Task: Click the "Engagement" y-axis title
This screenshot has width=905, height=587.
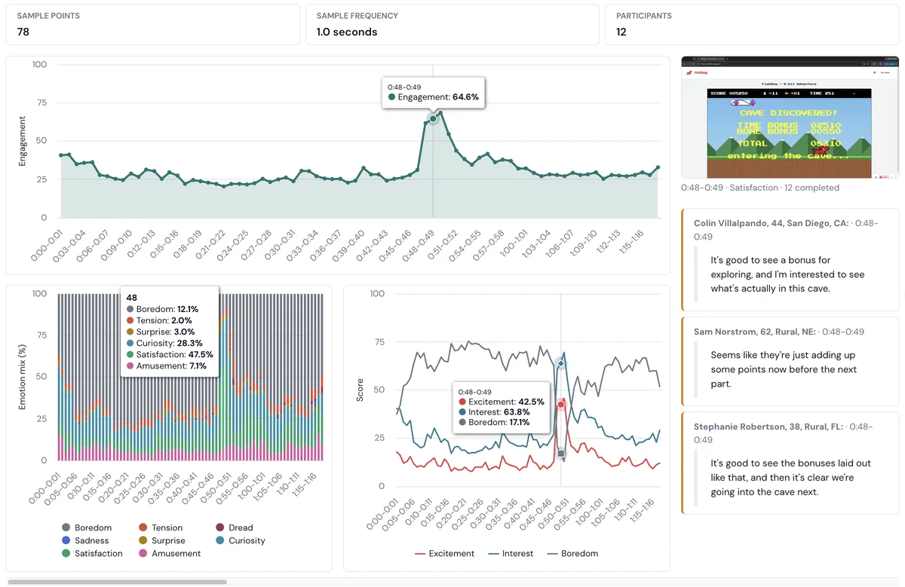Action: (x=22, y=141)
